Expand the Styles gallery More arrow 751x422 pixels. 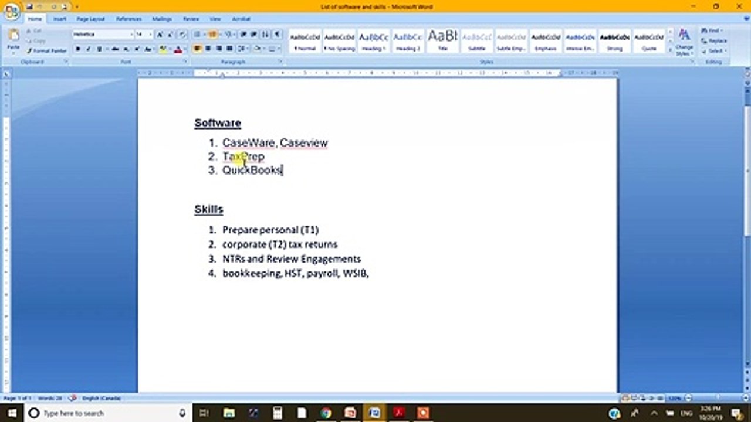pos(671,51)
